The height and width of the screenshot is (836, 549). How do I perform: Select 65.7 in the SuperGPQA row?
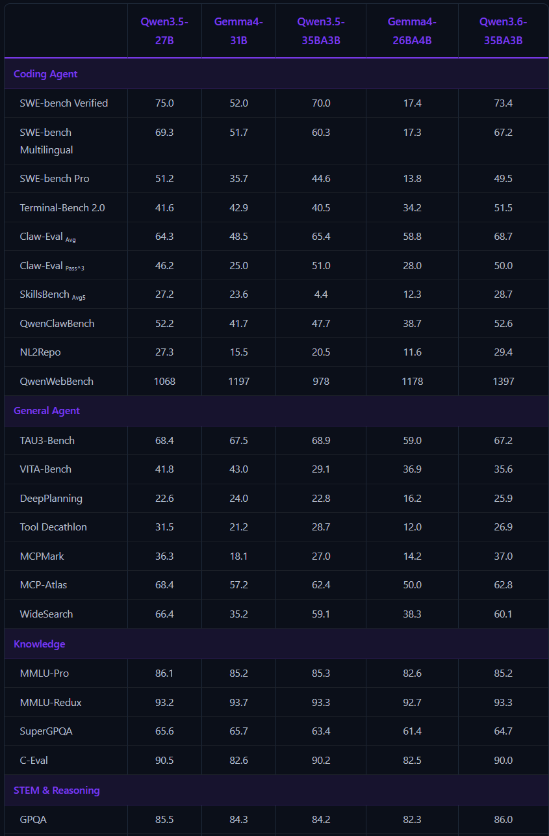238,731
